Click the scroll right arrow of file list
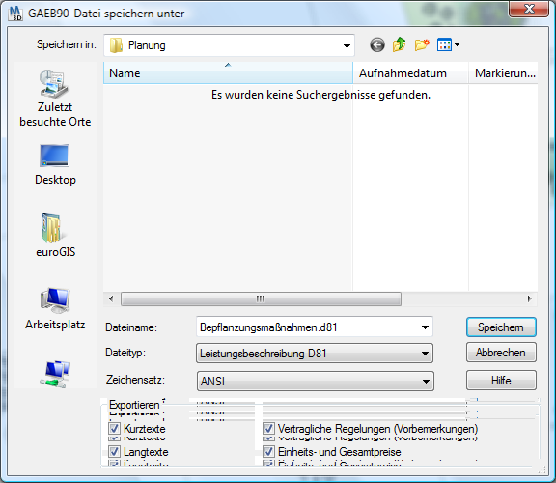 (x=529, y=298)
